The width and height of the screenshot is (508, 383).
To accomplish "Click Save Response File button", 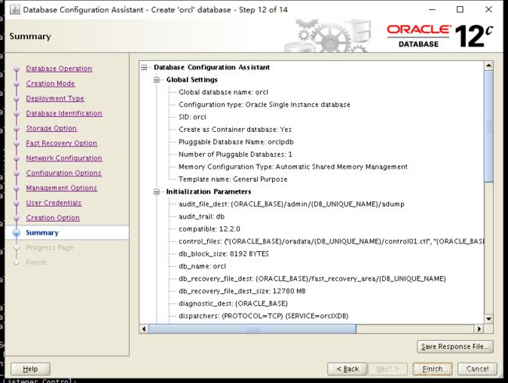I will [x=455, y=346].
